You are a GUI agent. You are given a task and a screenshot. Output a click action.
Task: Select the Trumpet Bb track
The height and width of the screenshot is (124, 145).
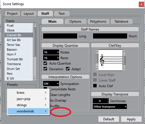pyautogui.click(x=19, y=59)
